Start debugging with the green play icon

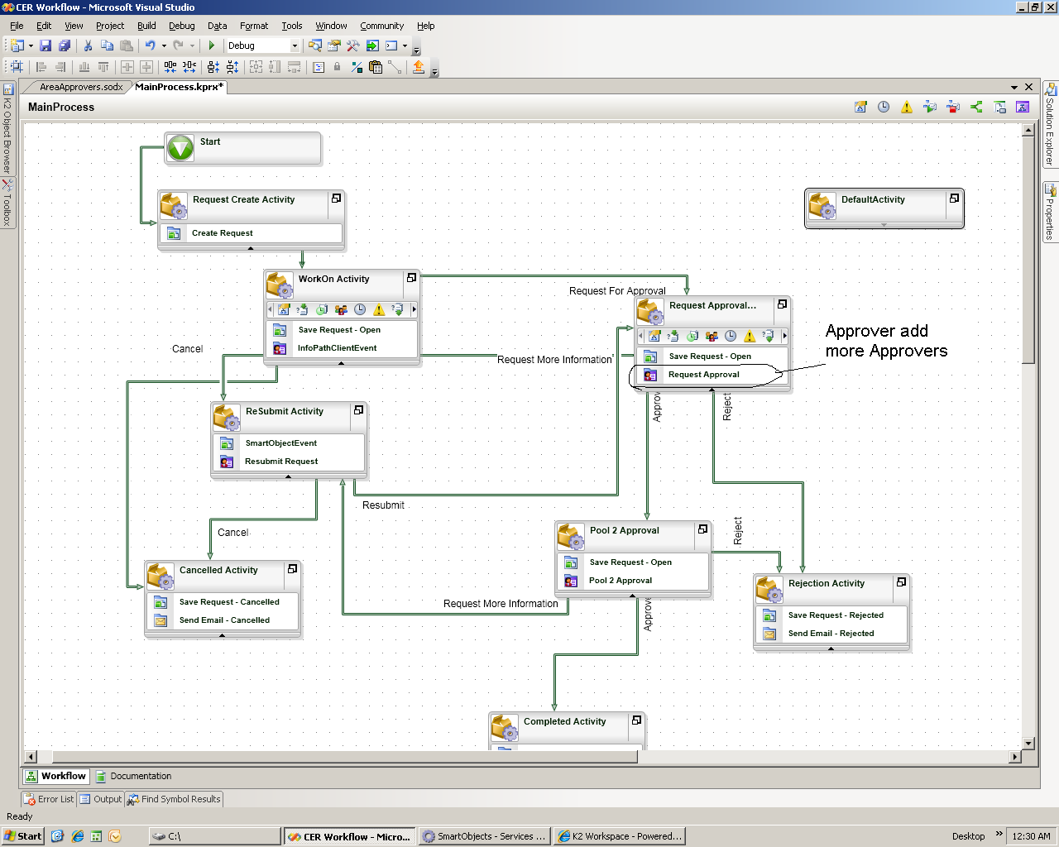tap(212, 45)
